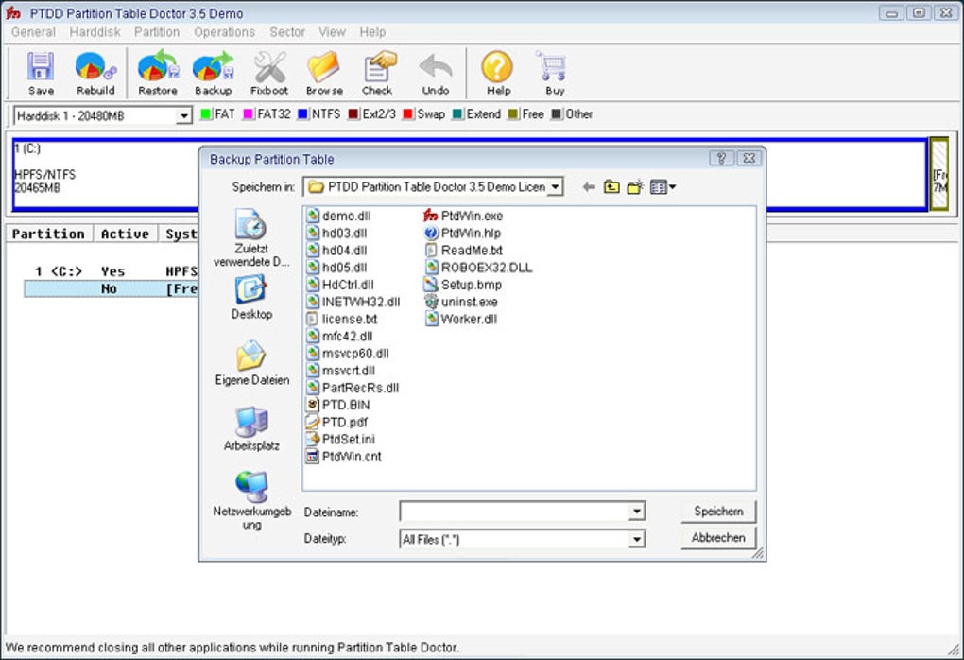The height and width of the screenshot is (660, 964).
Task: Select the Worker.dll file
Action: point(461,320)
